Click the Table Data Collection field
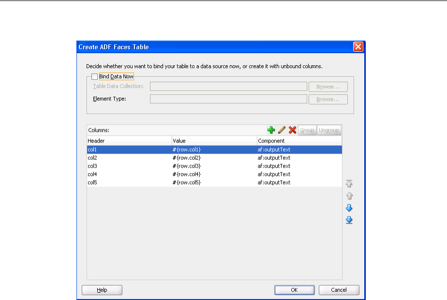This screenshot has width=447, height=300. click(228, 86)
